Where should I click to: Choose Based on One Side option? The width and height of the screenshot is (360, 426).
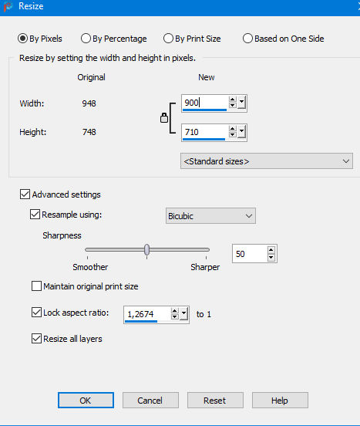pyautogui.click(x=283, y=39)
